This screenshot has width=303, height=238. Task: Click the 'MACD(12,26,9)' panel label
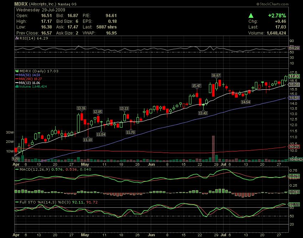[x=35, y=170]
